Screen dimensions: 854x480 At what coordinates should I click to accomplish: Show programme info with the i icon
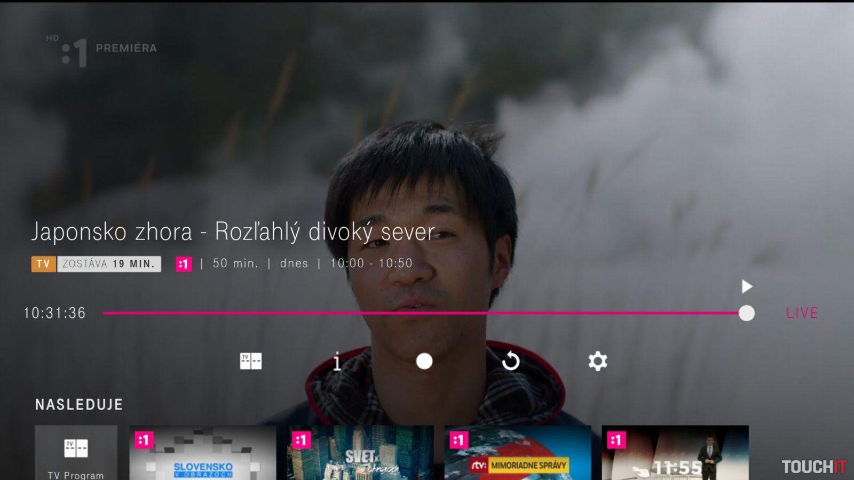tap(337, 361)
